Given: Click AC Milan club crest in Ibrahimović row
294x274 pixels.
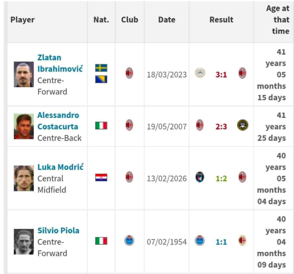Looking at the screenshot, I should click(129, 74).
